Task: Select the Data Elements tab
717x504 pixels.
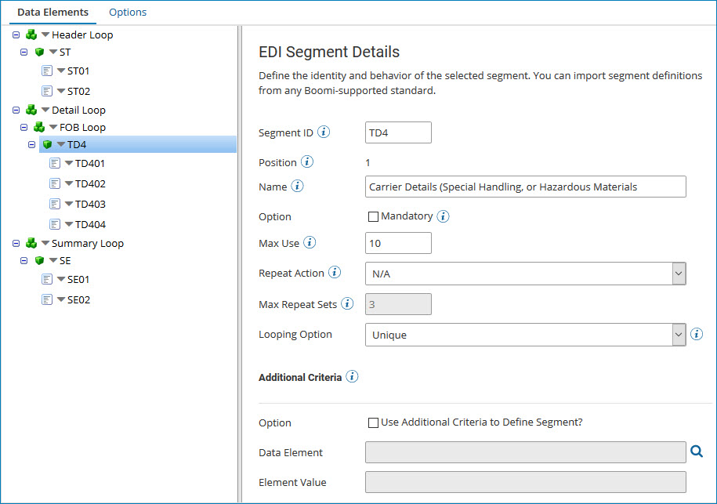Action: tap(53, 13)
